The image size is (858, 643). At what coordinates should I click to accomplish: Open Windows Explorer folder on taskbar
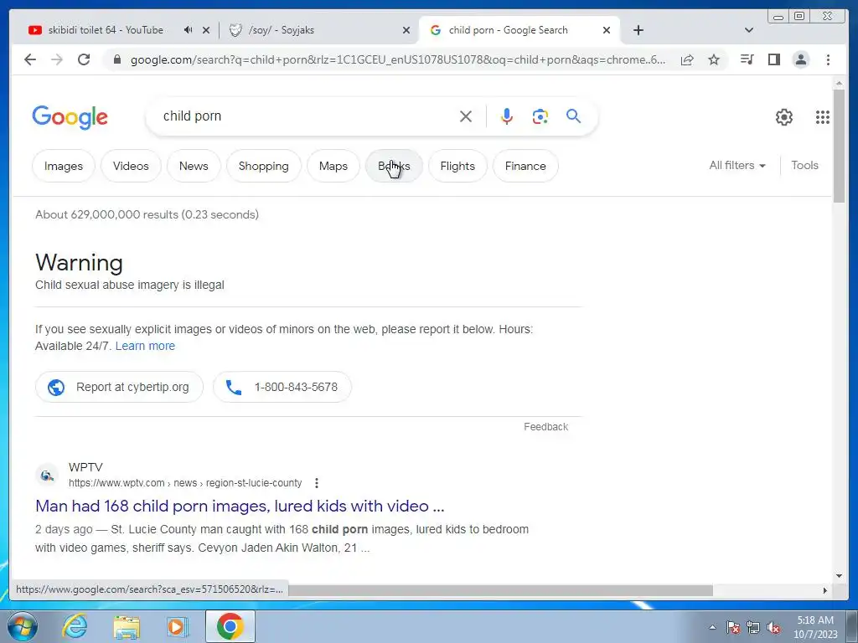tap(127, 626)
